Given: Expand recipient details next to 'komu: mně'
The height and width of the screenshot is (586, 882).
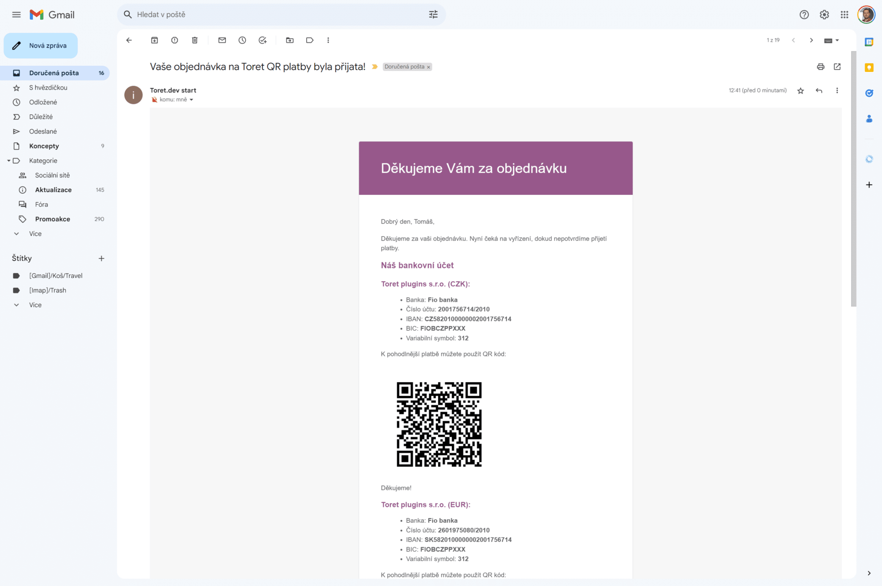Looking at the screenshot, I should point(191,100).
